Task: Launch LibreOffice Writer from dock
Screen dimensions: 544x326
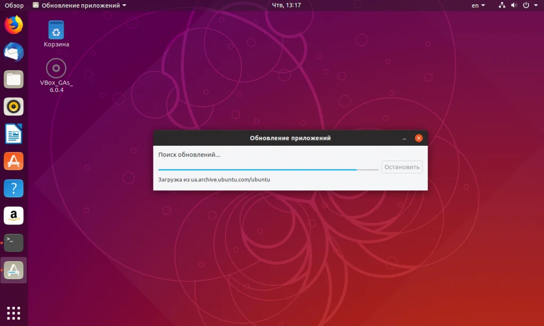Action: point(13,133)
